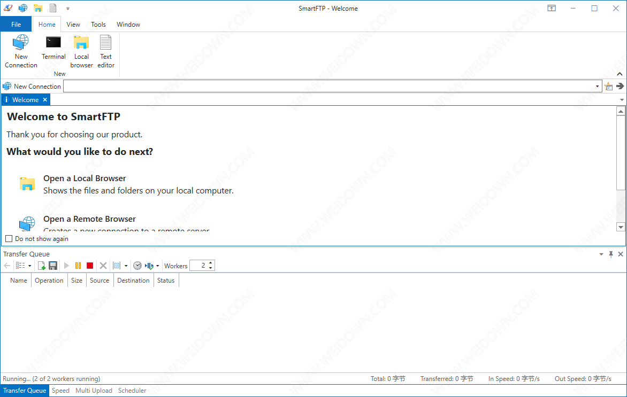Image resolution: width=627 pixels, height=397 pixels.
Task: Switch to the Window ribbon tab
Action: [128, 25]
